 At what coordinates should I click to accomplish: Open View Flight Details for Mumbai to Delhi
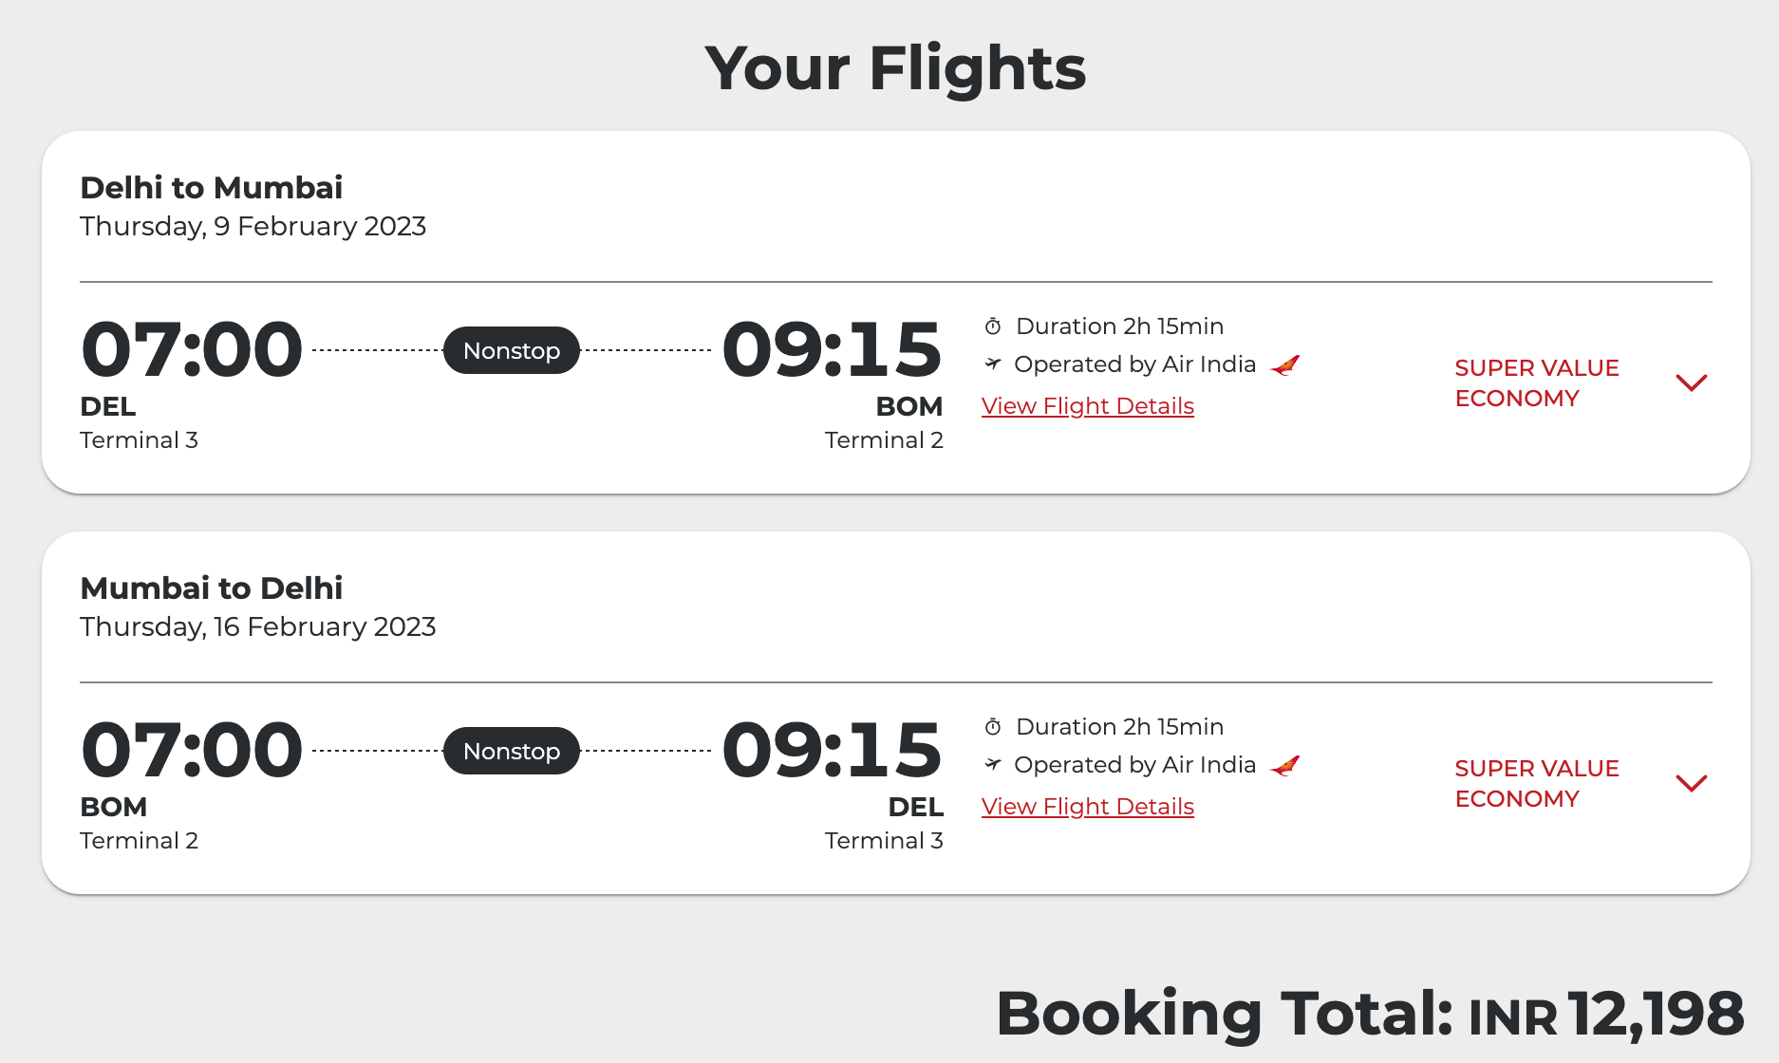(1086, 806)
